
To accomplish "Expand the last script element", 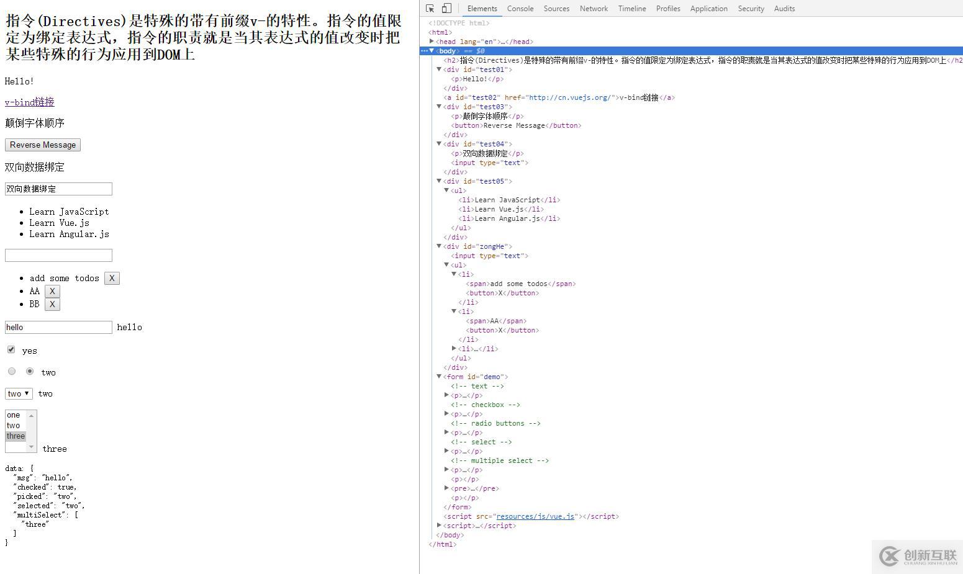I will coord(439,525).
